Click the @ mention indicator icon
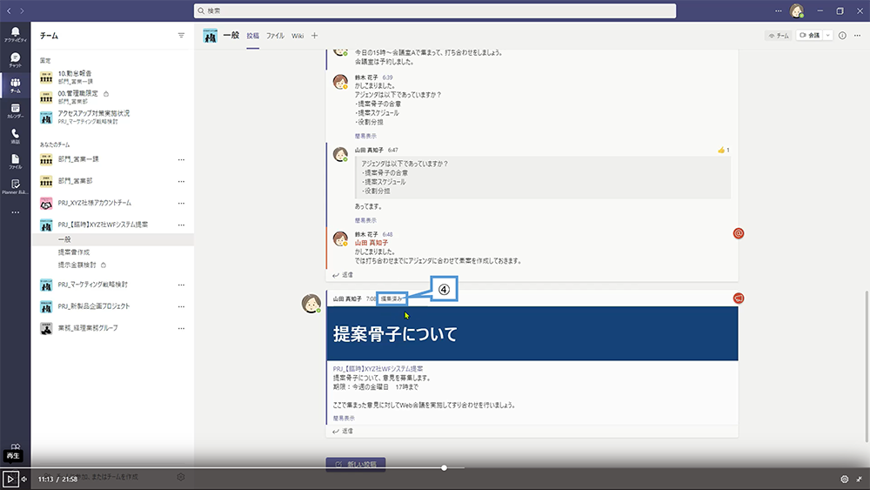Viewport: 870px width, 490px height. click(739, 233)
